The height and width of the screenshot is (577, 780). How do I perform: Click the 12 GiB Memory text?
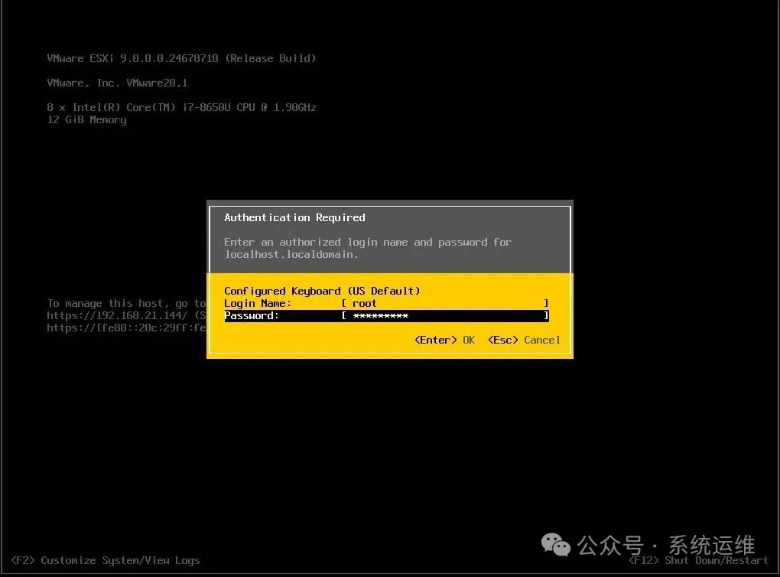pos(87,120)
